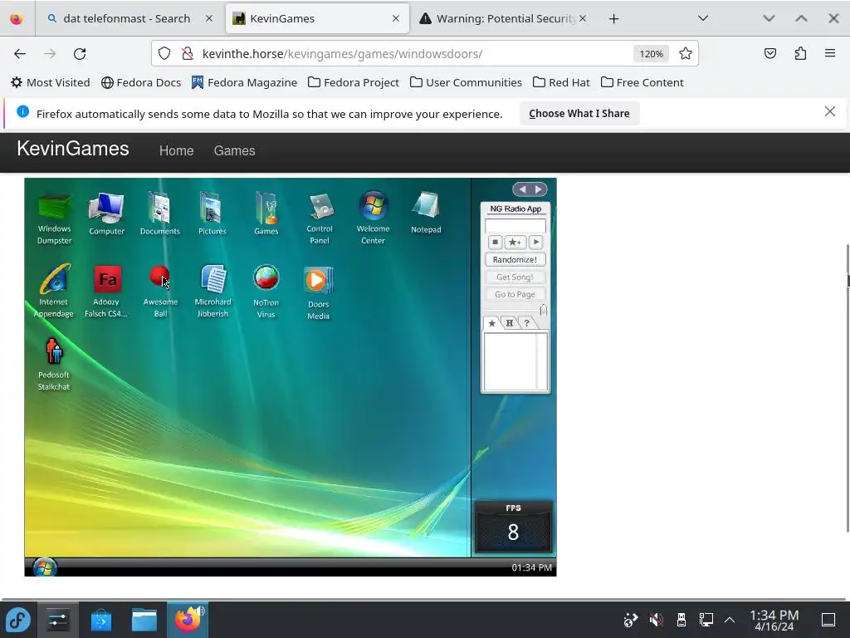Image resolution: width=850 pixels, height=638 pixels.
Task: Dismiss the Firefox data notification bar
Action: [x=830, y=112]
